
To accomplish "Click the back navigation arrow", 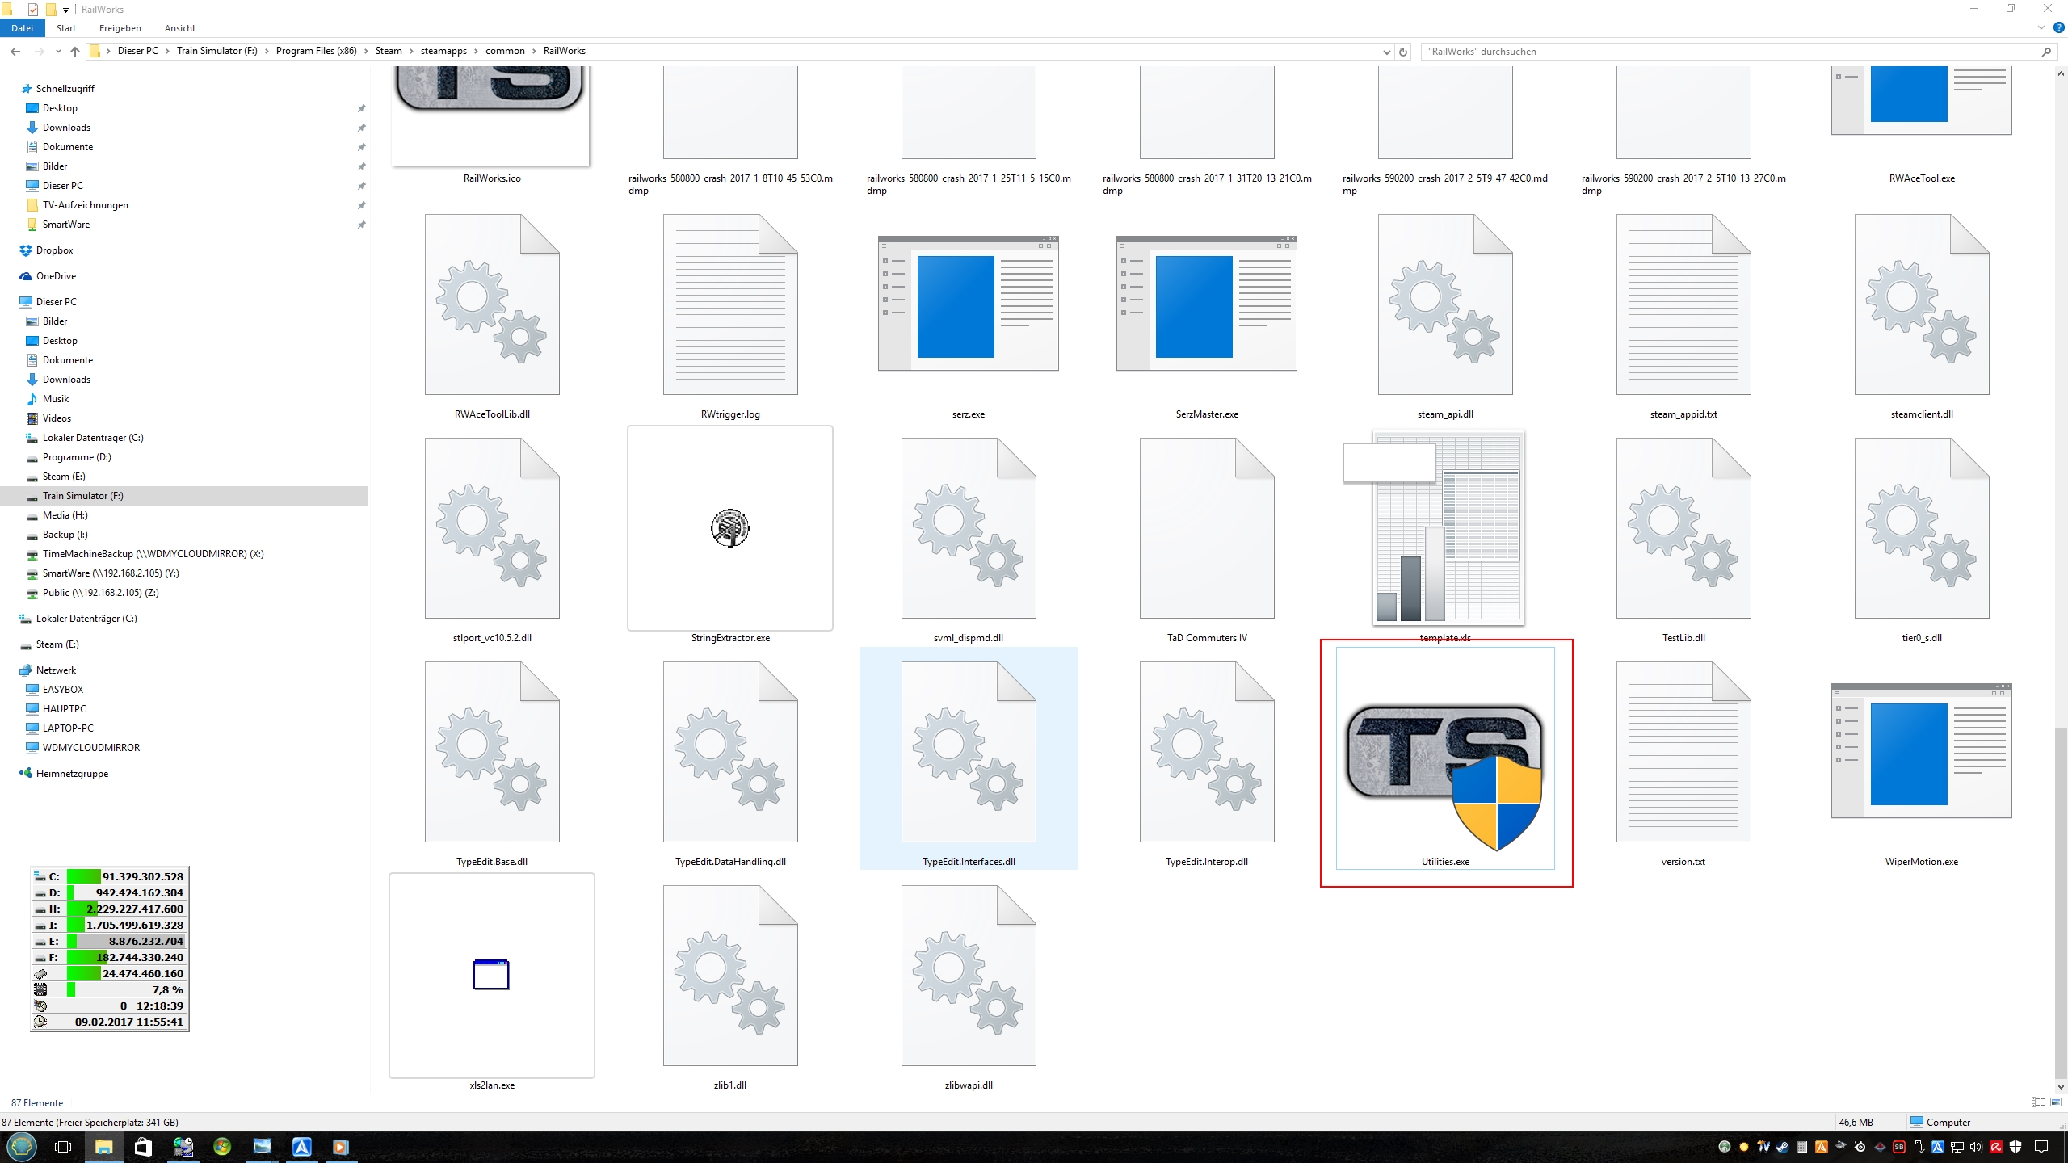I will (15, 52).
